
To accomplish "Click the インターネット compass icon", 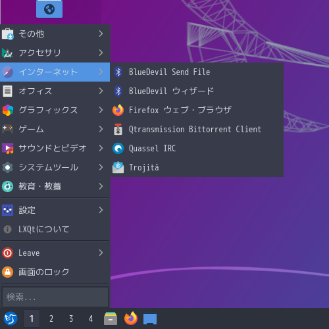I will coord(8,72).
